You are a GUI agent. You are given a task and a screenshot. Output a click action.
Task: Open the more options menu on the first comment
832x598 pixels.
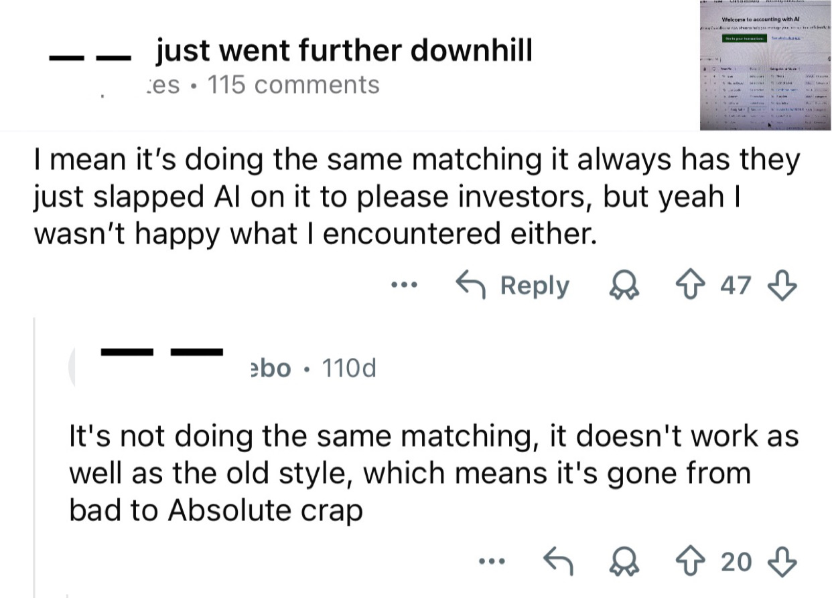tap(405, 285)
